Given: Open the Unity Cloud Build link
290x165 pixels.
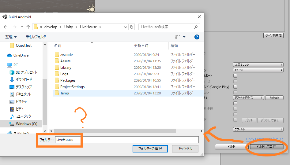Looking at the screenshot, I should (x=265, y=139).
